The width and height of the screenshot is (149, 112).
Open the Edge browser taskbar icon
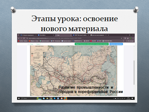tap(65, 98)
